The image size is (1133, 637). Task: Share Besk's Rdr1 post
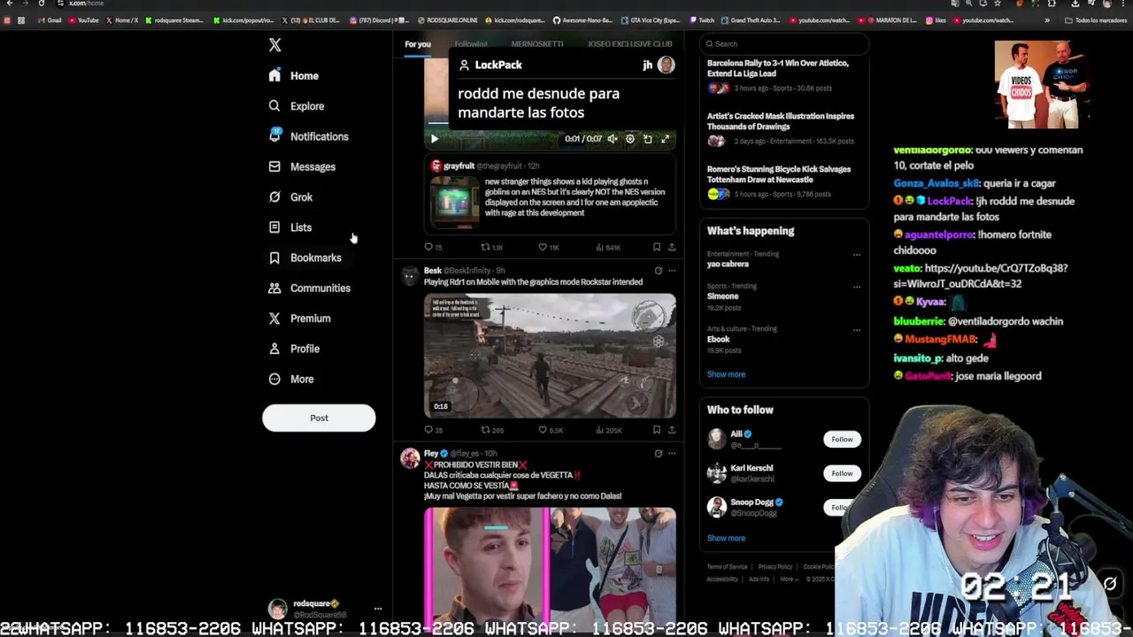671,430
